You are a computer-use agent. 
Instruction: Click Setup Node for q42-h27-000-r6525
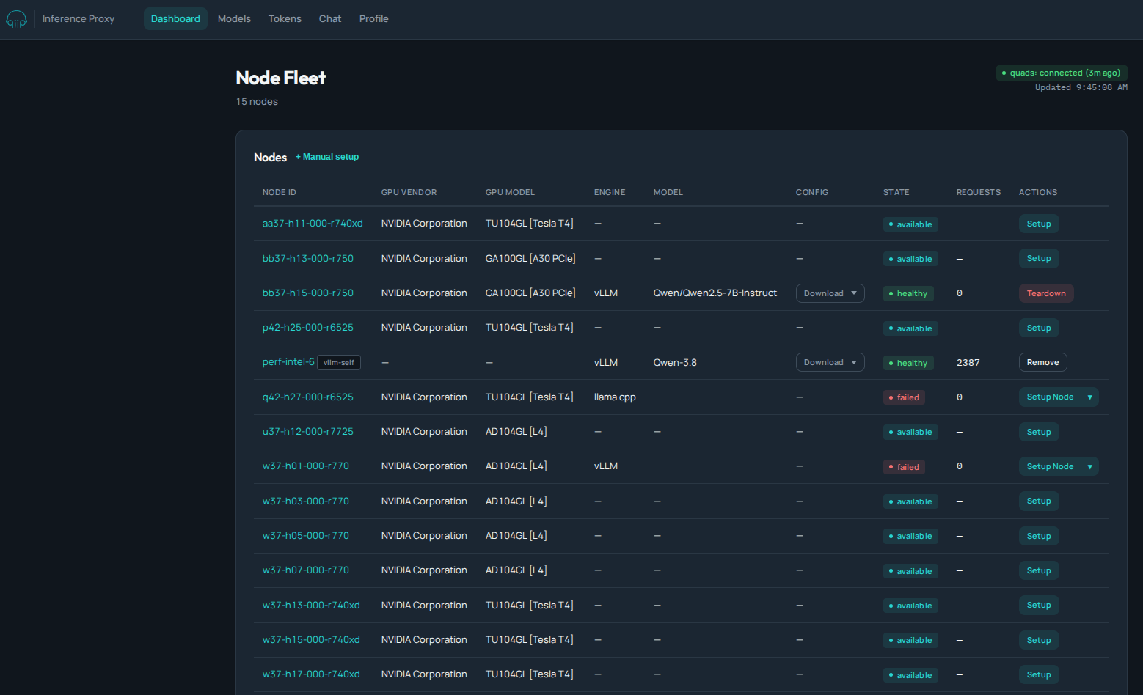click(x=1050, y=397)
